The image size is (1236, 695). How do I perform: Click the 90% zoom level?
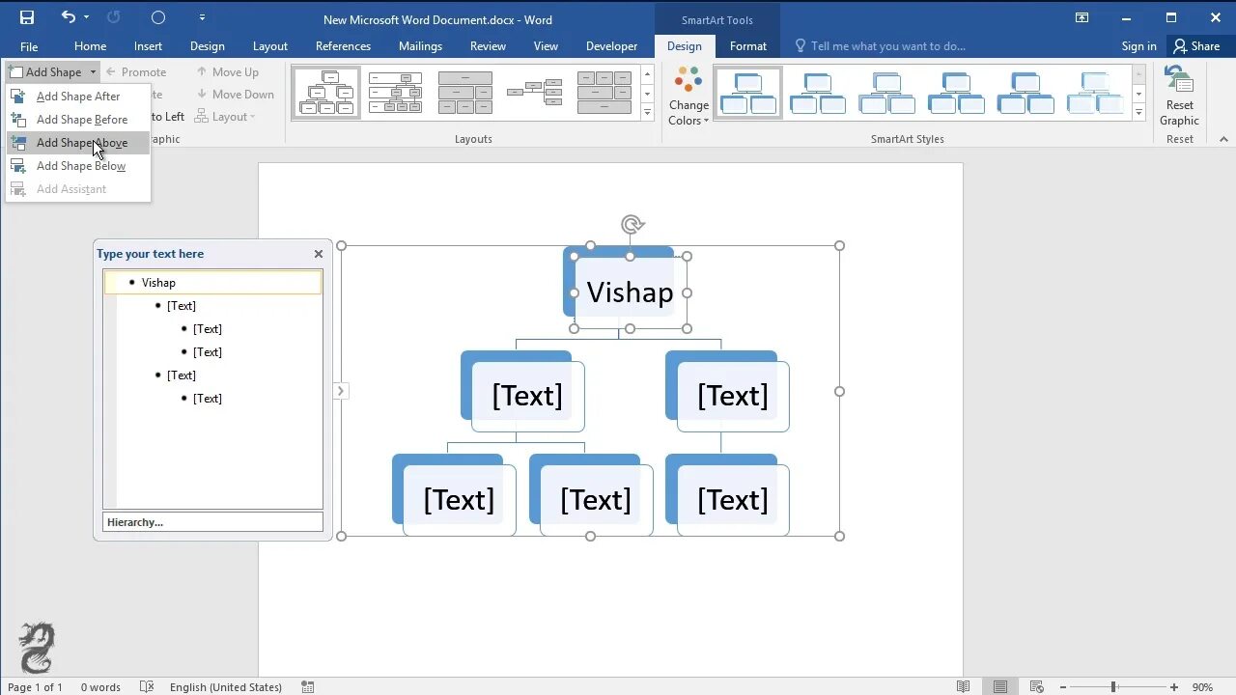1202,687
